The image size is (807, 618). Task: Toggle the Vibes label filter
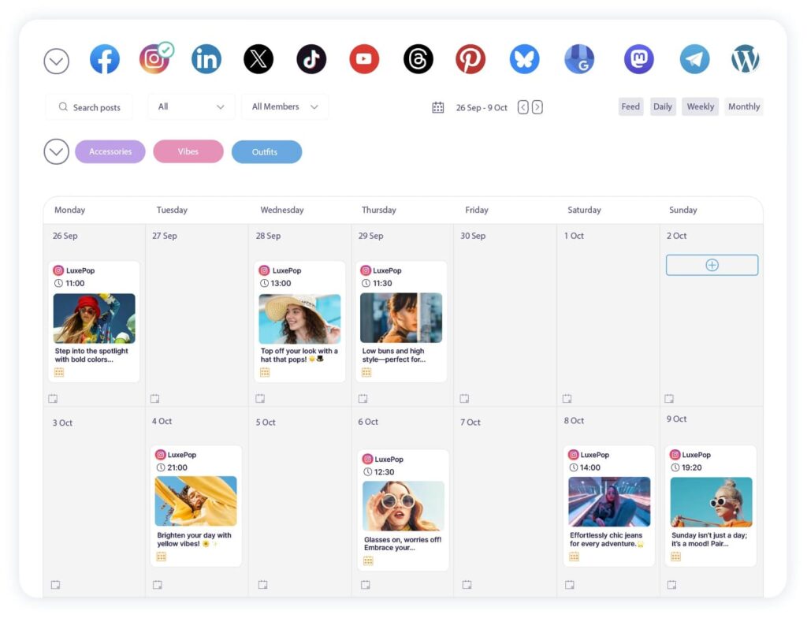pyautogui.click(x=188, y=151)
